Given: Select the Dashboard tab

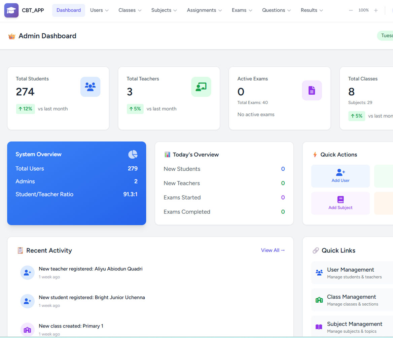Looking at the screenshot, I should click(x=69, y=10).
